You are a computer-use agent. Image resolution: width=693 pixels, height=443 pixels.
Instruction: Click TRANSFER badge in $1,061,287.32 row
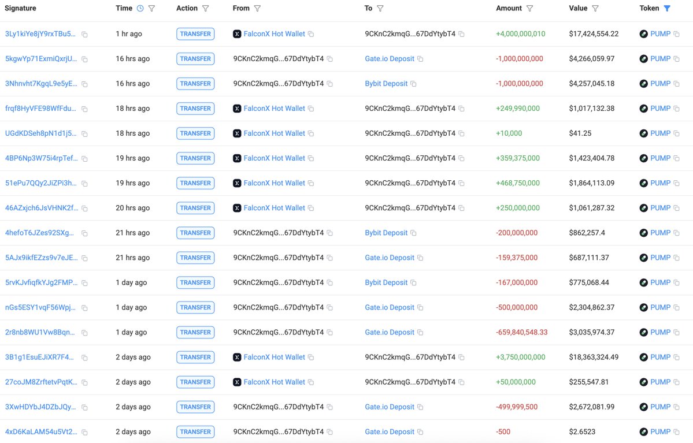(195, 208)
